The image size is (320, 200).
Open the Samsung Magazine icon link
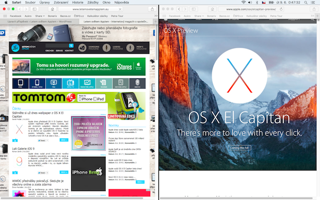click(x=82, y=48)
